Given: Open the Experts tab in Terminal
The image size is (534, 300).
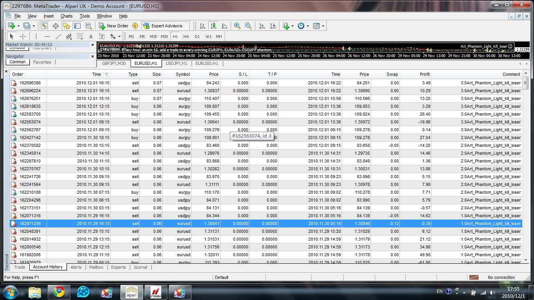Looking at the screenshot, I should [118, 267].
